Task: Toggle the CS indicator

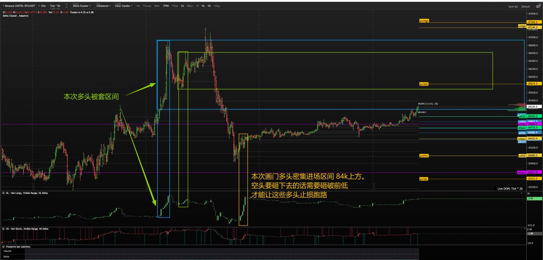Action: [x=182, y=6]
